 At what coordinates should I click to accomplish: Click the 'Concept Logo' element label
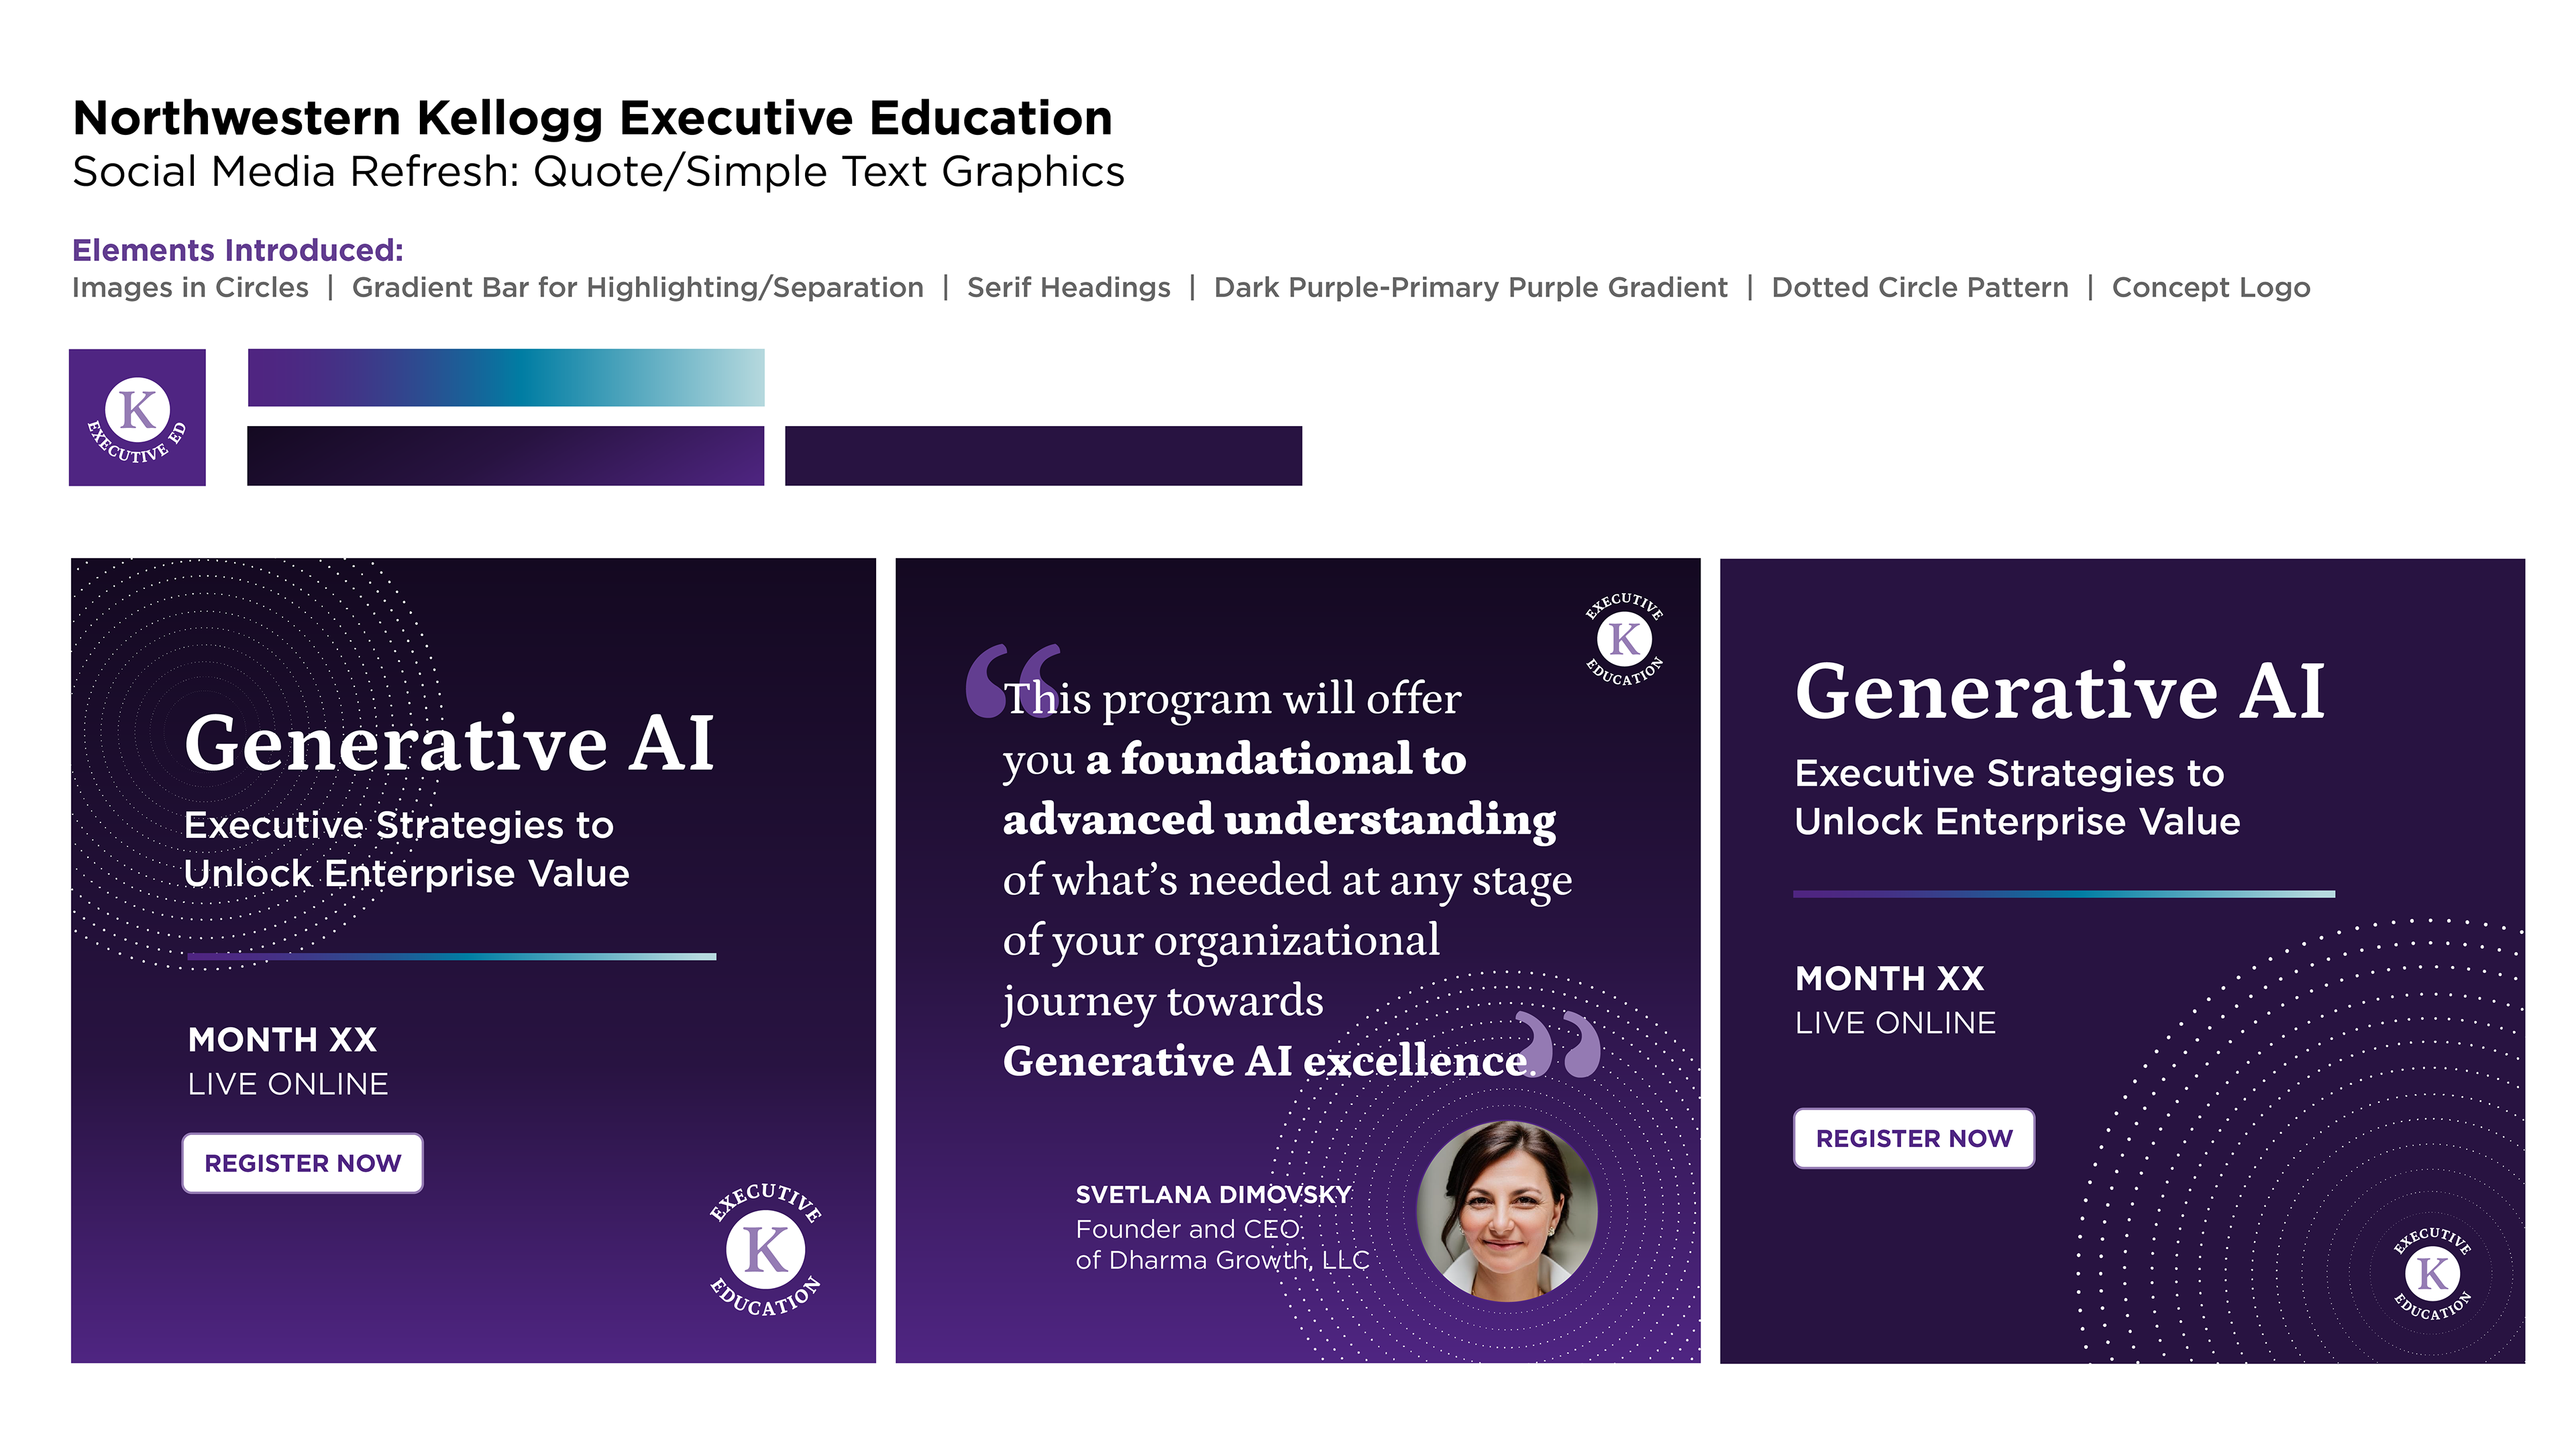2211,288
